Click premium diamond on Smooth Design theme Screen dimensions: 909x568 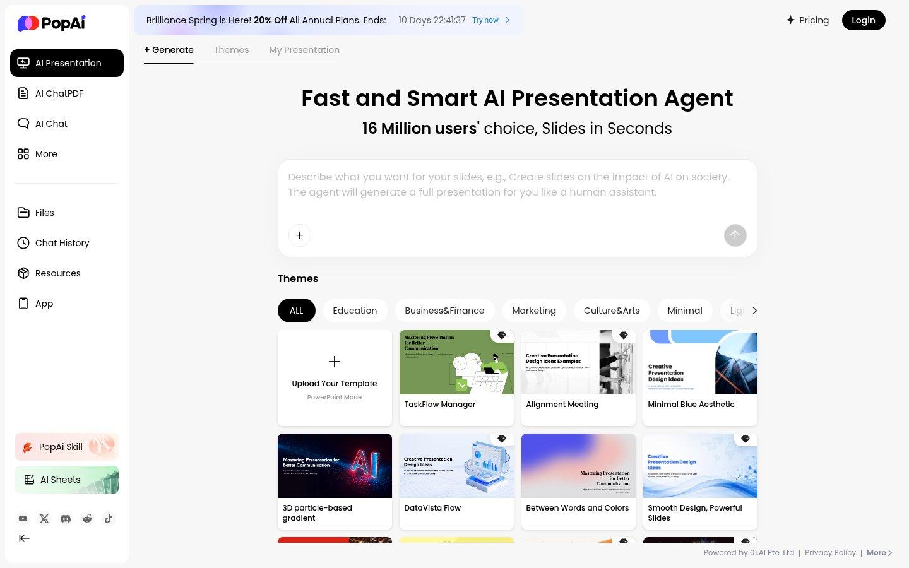(746, 439)
